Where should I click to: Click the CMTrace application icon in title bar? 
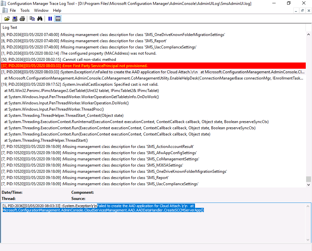click(3, 3)
